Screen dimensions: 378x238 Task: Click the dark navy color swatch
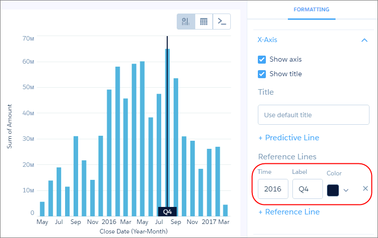[332, 190]
